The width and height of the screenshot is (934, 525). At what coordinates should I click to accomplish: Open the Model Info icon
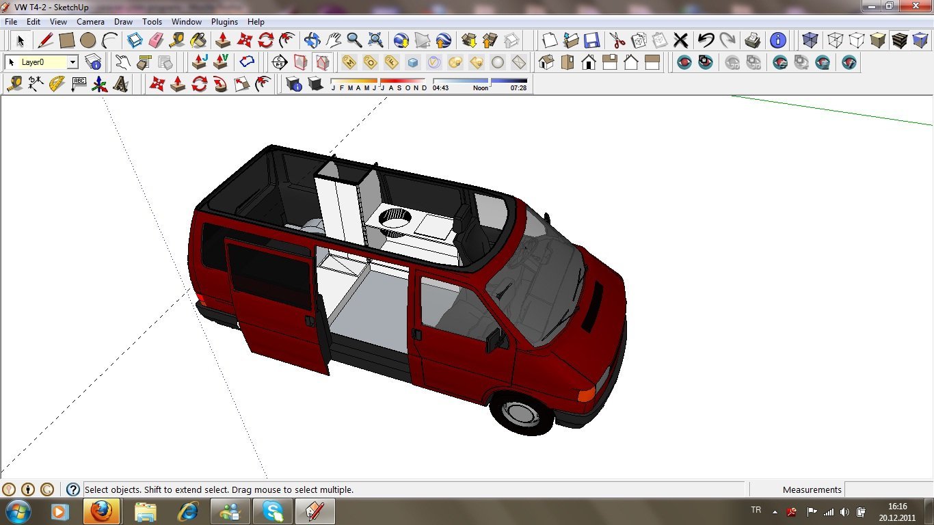tap(777, 40)
